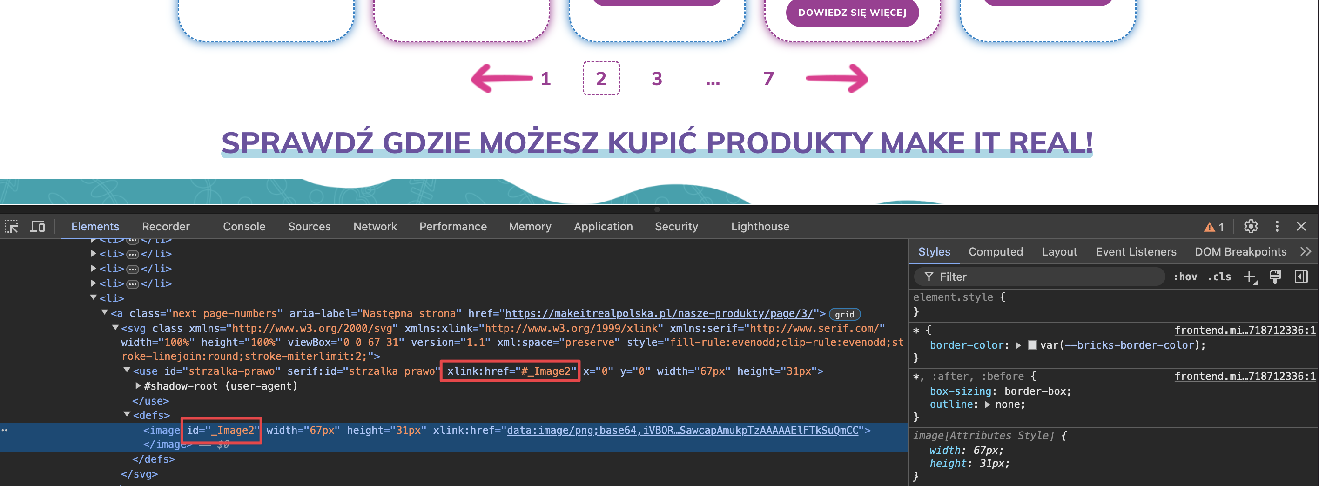The height and width of the screenshot is (486, 1319).
Task: Select the Styles pane tab
Action: (934, 251)
